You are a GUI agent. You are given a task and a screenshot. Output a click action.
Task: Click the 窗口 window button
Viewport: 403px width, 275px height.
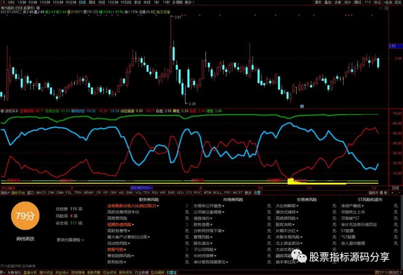click(x=30, y=193)
